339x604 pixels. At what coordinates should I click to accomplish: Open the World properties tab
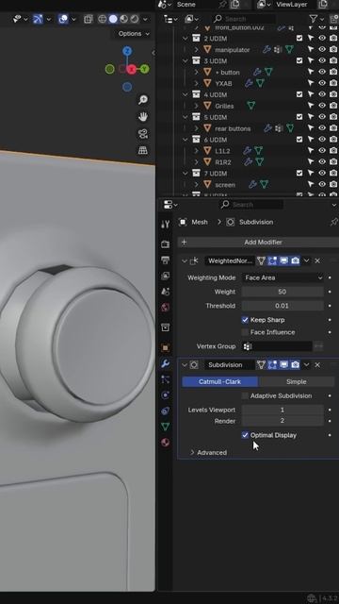pos(166,308)
